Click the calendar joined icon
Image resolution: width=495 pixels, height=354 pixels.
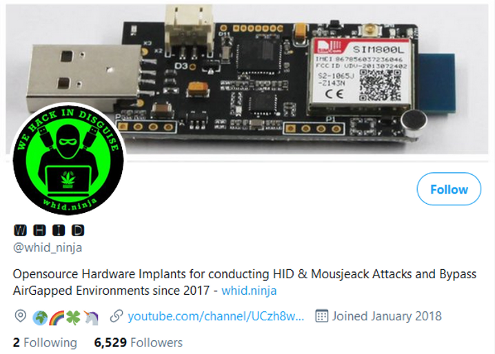click(322, 316)
